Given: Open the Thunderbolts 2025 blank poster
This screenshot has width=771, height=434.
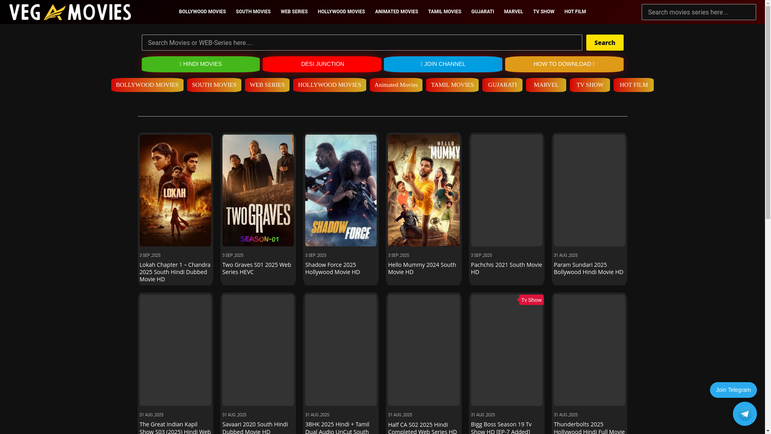Looking at the screenshot, I should pyautogui.click(x=589, y=350).
